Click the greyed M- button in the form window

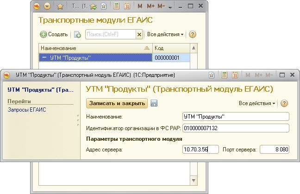(269, 75)
